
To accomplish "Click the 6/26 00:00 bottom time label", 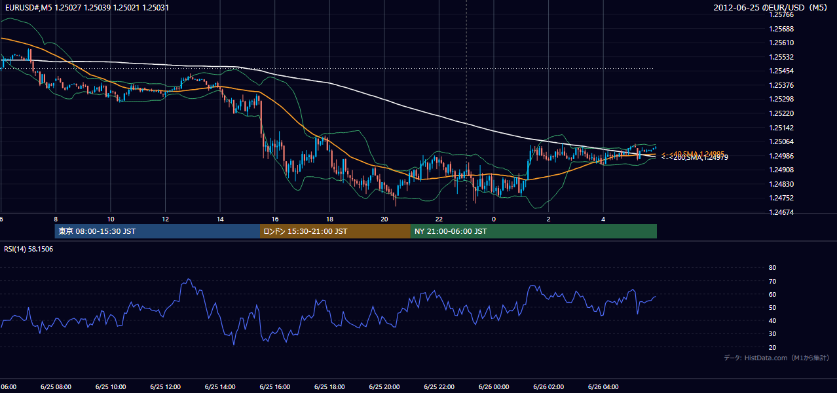I will (494, 387).
